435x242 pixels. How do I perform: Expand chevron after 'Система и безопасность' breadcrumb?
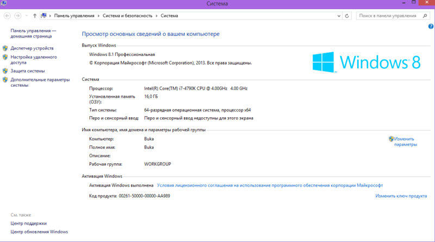[x=157, y=16]
